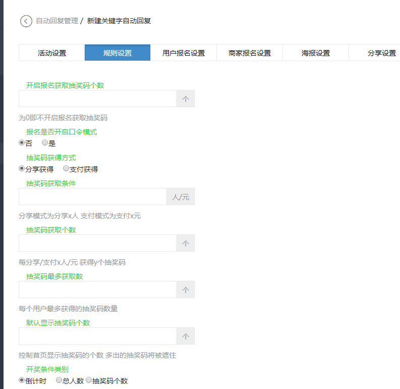The height and width of the screenshot is (389, 400).
Task: Open the 商家报名设置 tab
Action: [250, 53]
